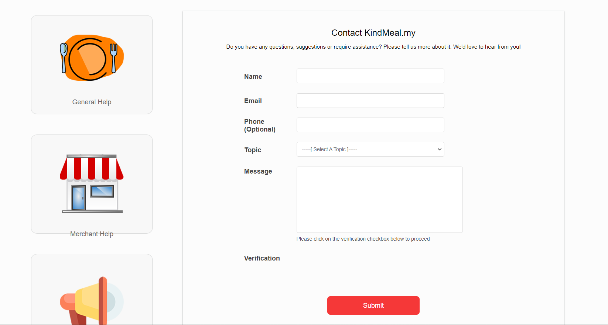
Task: Open the Merchant Help link
Action: pos(92,234)
